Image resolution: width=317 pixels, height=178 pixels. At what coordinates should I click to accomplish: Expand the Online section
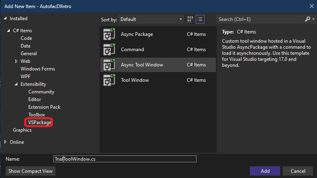coord(5,142)
